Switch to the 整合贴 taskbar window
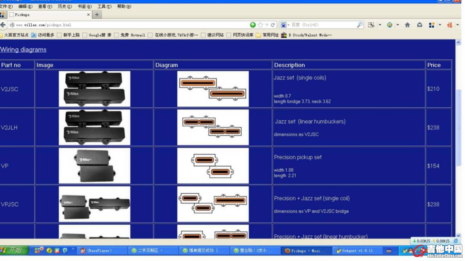 pyautogui.click(x=256, y=250)
